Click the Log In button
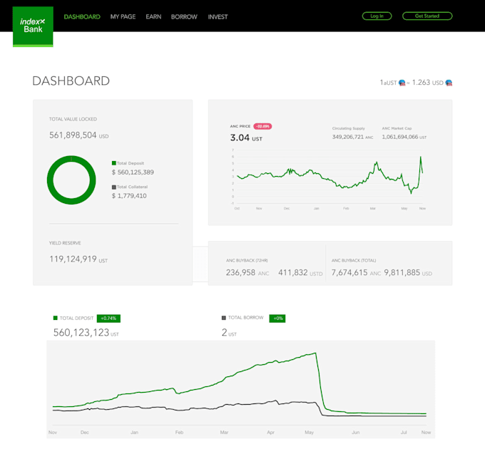 pos(377,16)
